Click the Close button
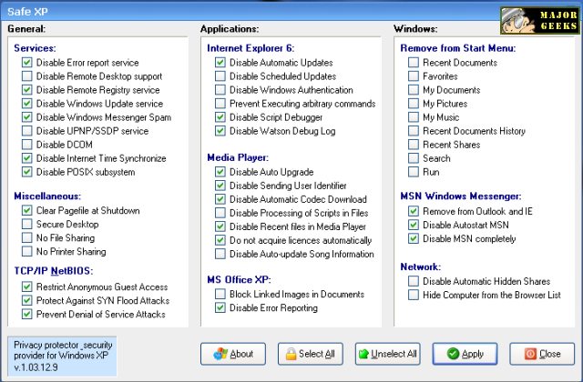The height and width of the screenshot is (382, 583). point(542,354)
